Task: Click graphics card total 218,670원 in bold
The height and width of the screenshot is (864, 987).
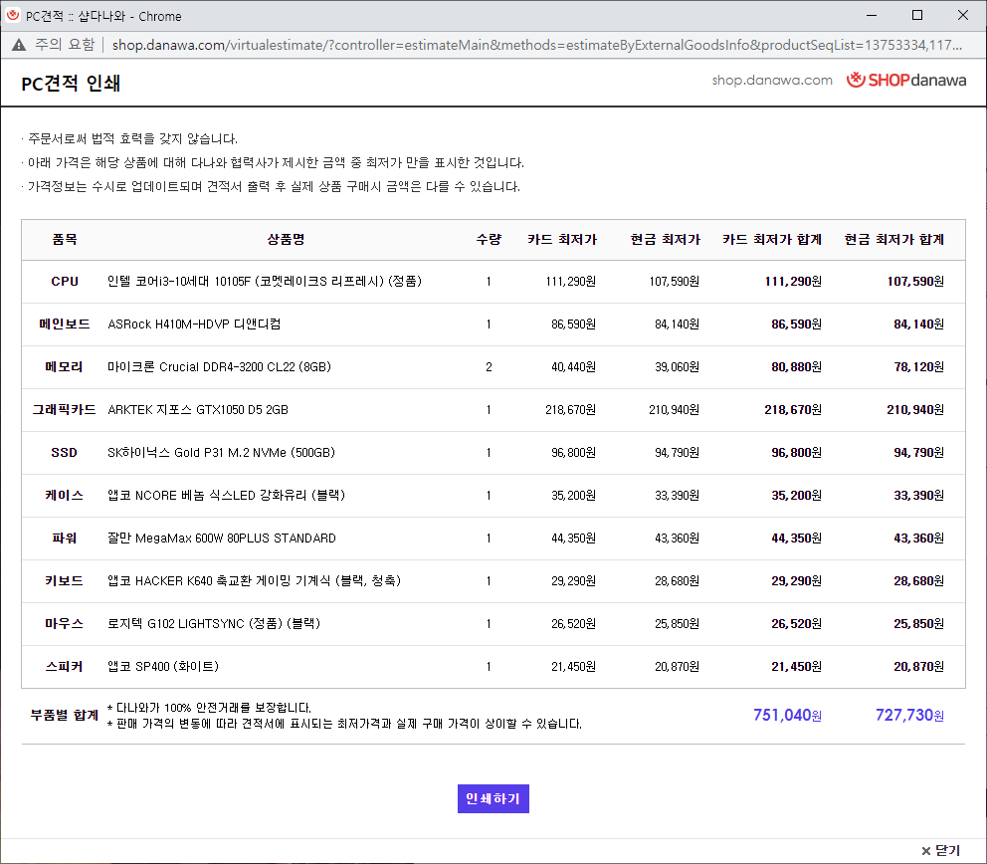Action: [793, 410]
